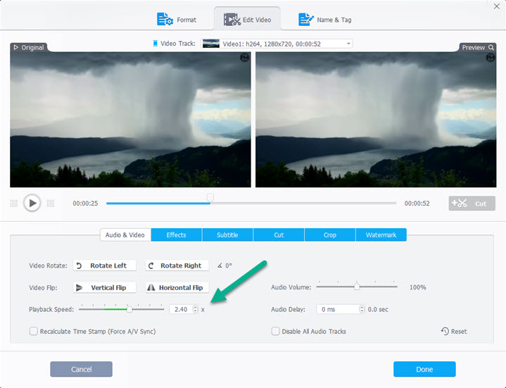
Task: Open the Name & Tag tab
Action: point(324,20)
